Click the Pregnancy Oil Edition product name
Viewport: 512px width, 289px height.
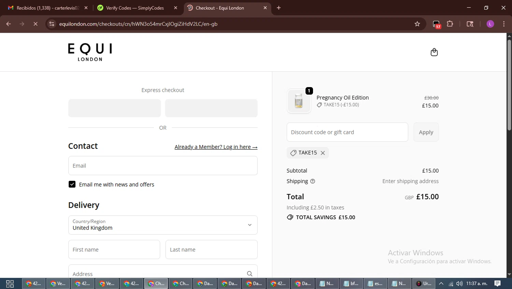pos(342,98)
